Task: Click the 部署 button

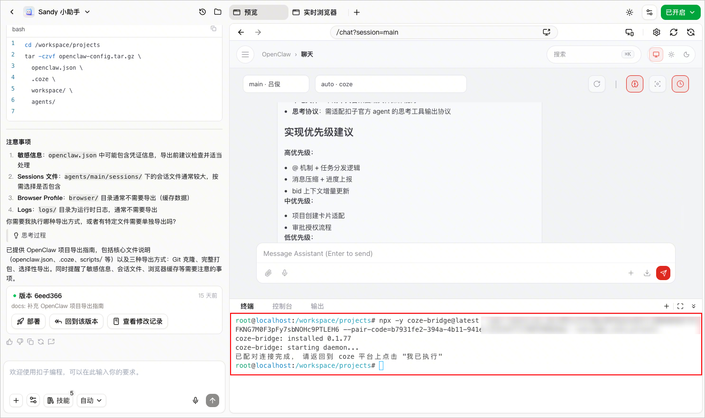Action: coord(28,321)
